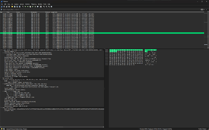The width and height of the screenshot is (209, 130).
Task: Open the Wireless menu
Action: coord(40,4)
